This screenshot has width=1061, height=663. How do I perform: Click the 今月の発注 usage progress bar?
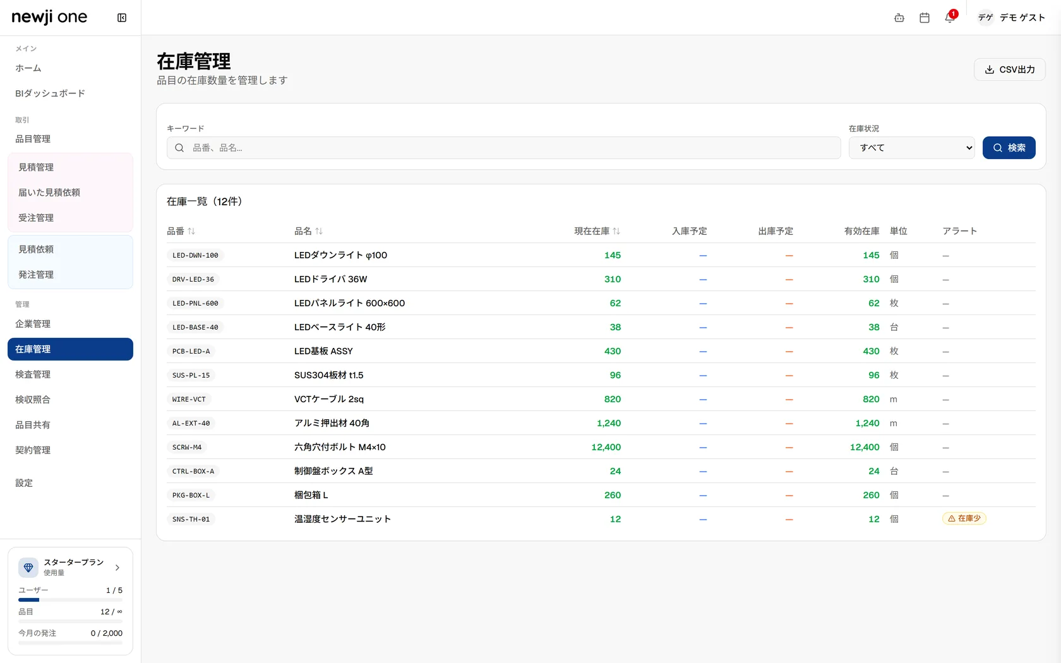point(70,643)
